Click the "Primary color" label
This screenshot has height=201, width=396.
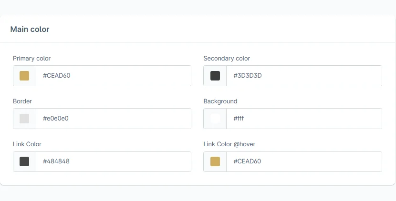pos(31,59)
